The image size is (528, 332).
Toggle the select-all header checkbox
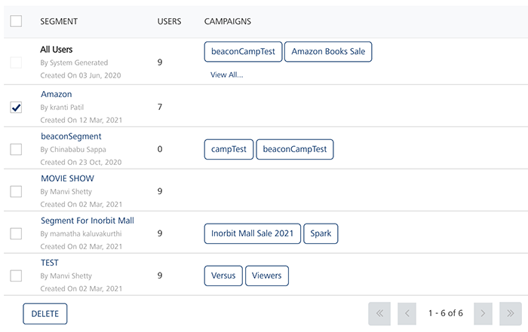[x=16, y=21]
